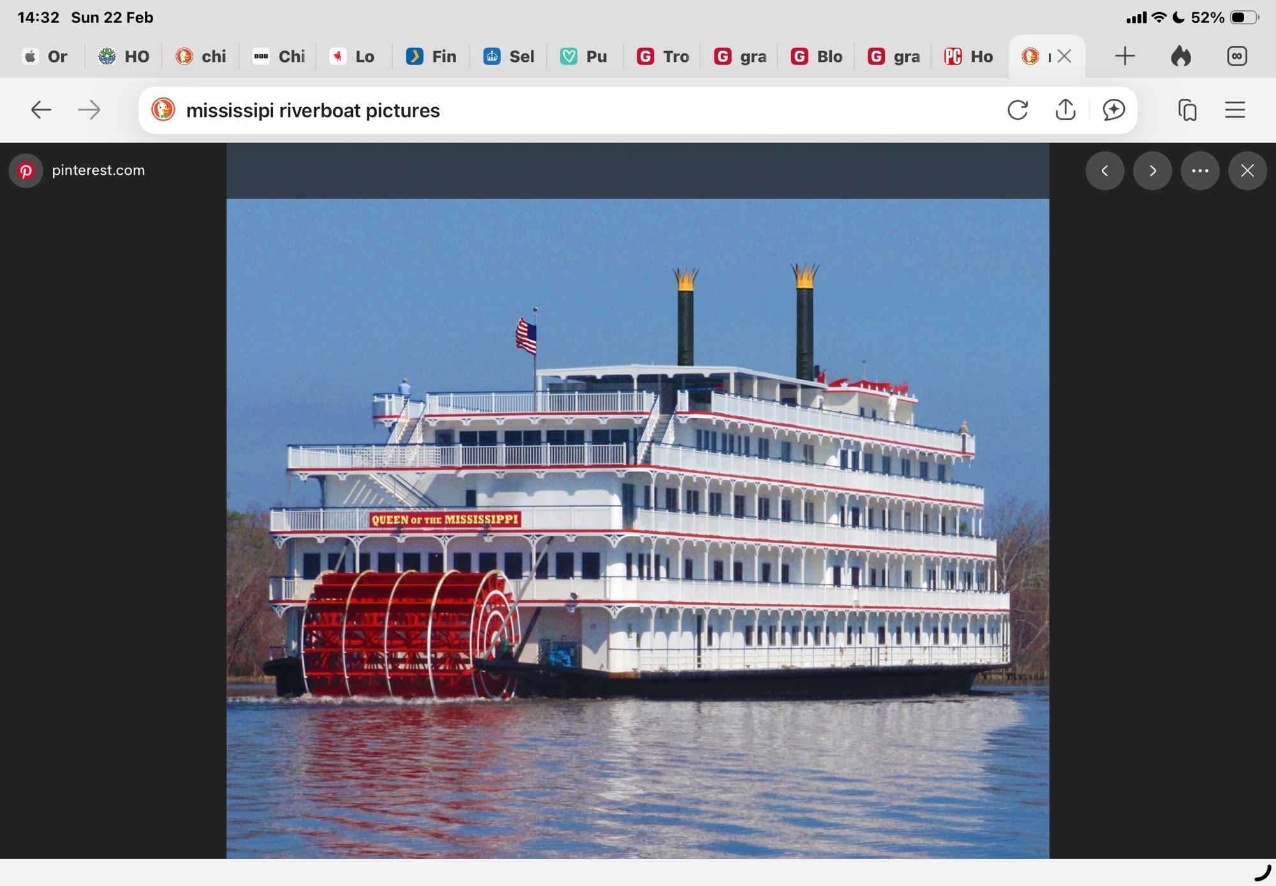Tap the browser back arrow
This screenshot has width=1276, height=886.
[x=41, y=110]
